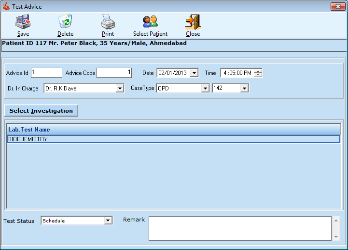
Task: Decrease time with the down spinner arrow
Action: [x=258, y=75]
